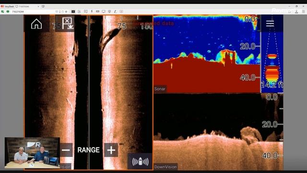Image resolution: width=307 pixels, height=173 pixels.
Task: Click the RANGE label
Action: (88, 150)
